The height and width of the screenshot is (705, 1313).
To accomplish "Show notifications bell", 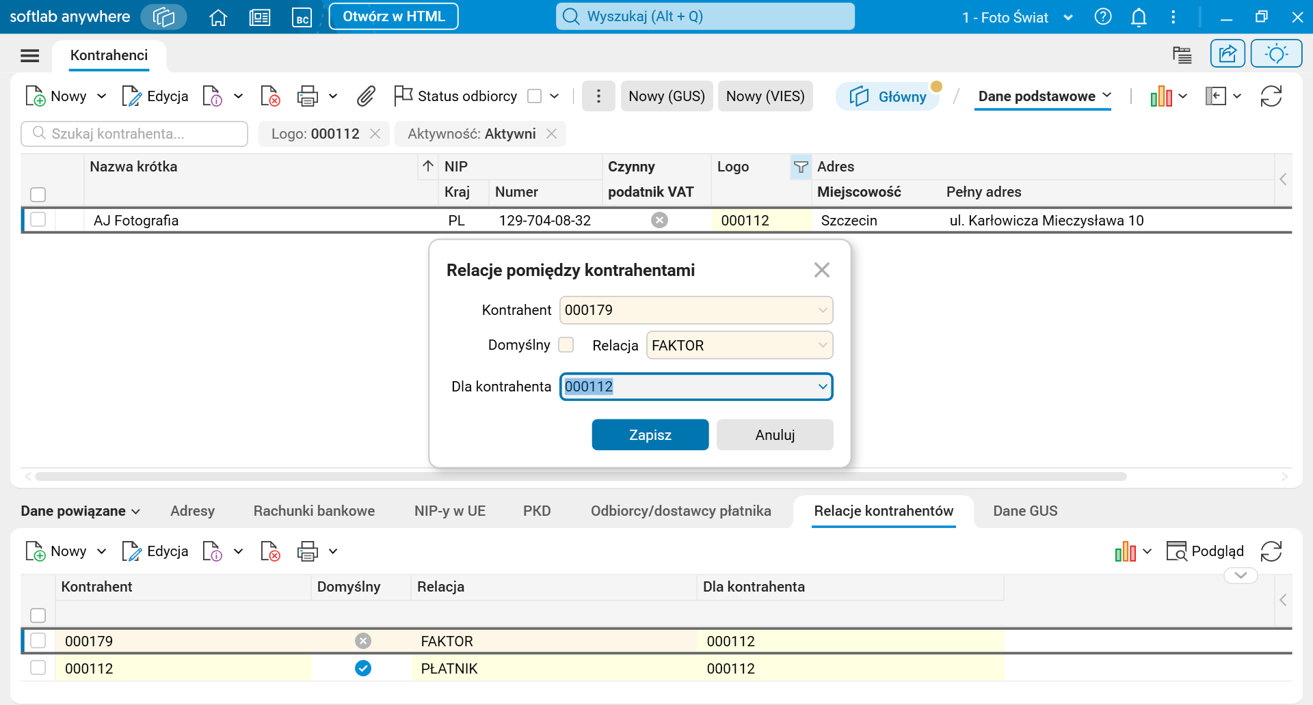I will (1139, 17).
